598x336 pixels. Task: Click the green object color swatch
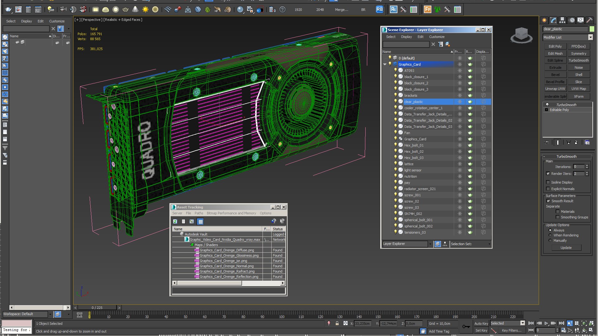(592, 29)
